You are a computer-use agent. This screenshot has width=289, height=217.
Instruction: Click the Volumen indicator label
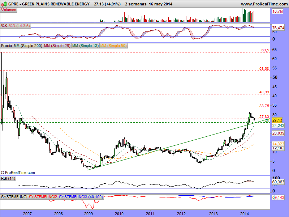coord(9,10)
